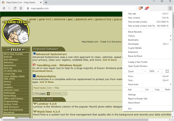Image resolution: width=174 pixels, height=121 pixels.
Task: Increase zoom with plus button
Action: pos(158,71)
